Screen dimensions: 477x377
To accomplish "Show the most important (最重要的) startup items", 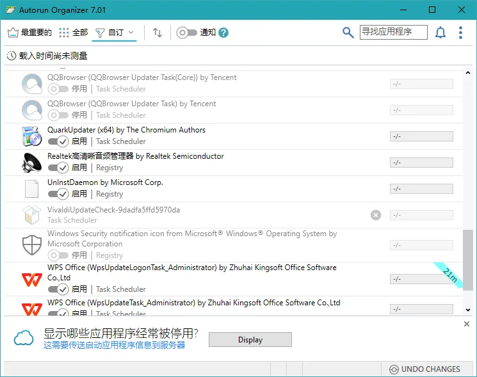I will (29, 32).
